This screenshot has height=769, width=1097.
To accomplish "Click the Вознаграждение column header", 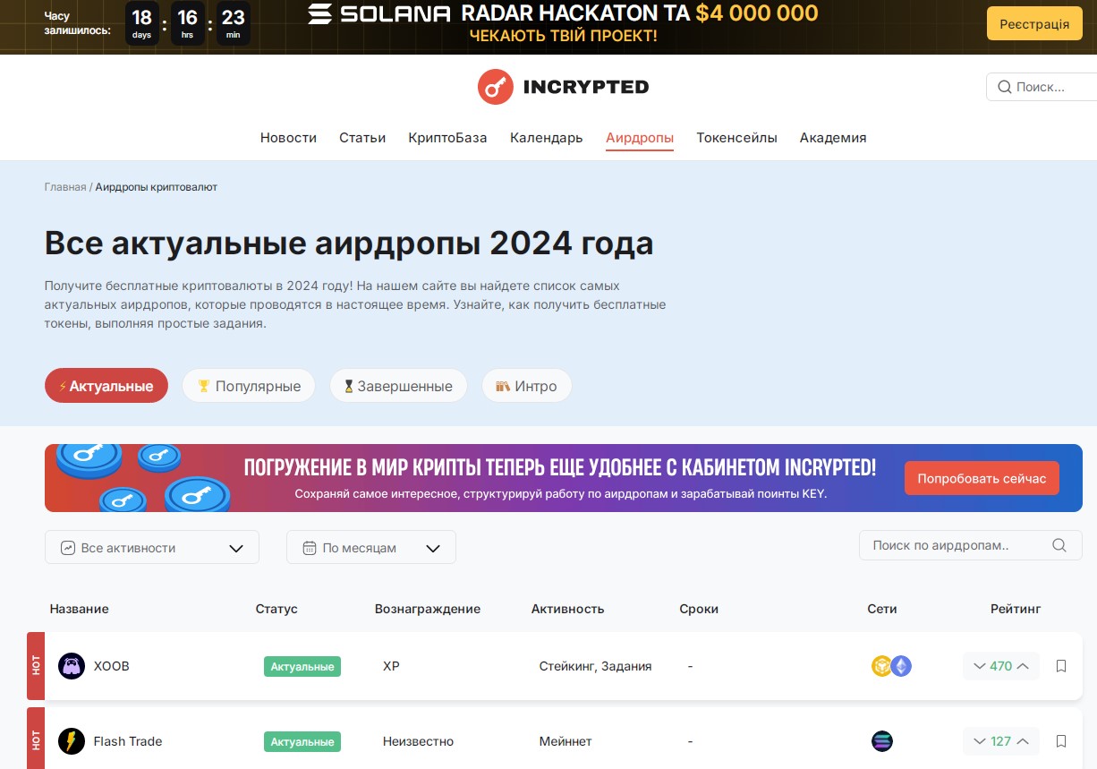I will [x=428, y=609].
